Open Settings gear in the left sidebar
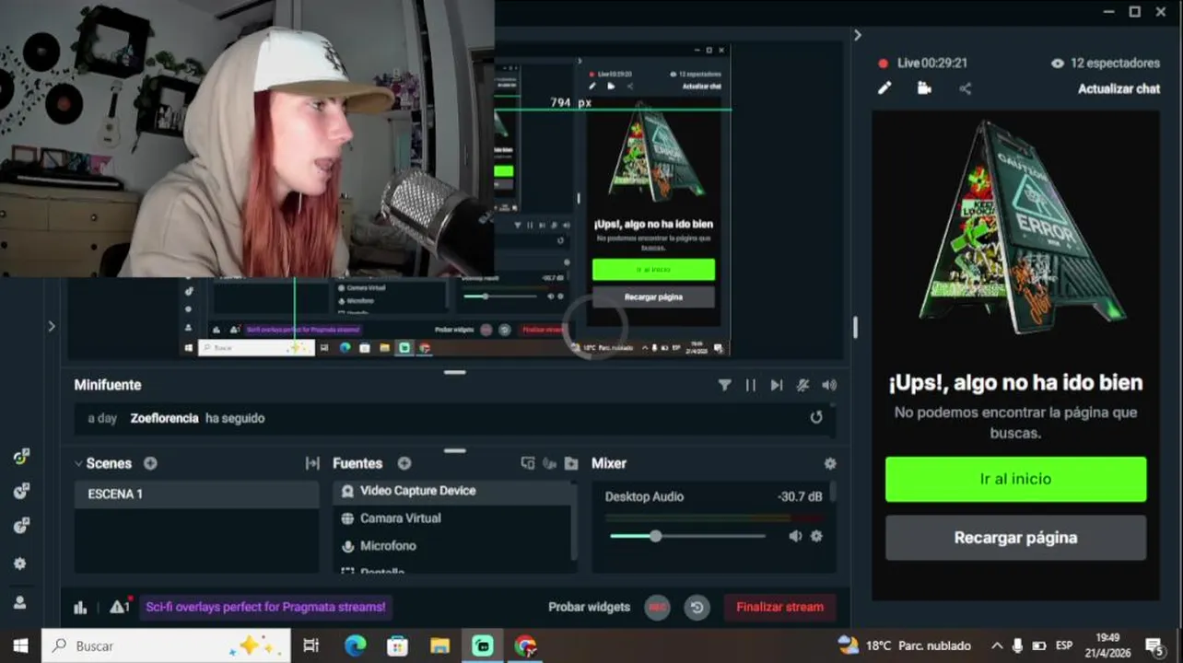This screenshot has width=1183, height=663. point(20,564)
